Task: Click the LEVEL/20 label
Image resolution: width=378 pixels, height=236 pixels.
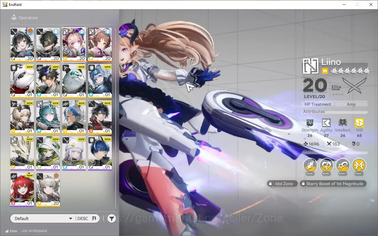Action: click(314, 96)
